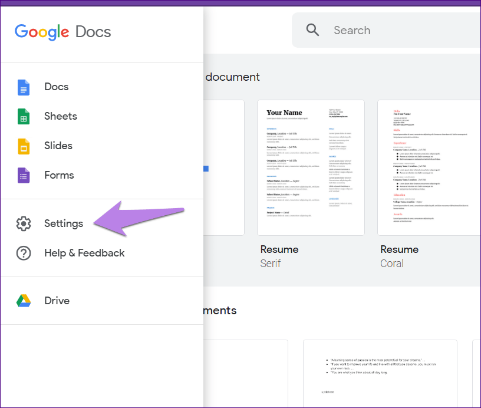The height and width of the screenshot is (408, 481).
Task: Click the Settings gear icon
Action: pos(24,224)
